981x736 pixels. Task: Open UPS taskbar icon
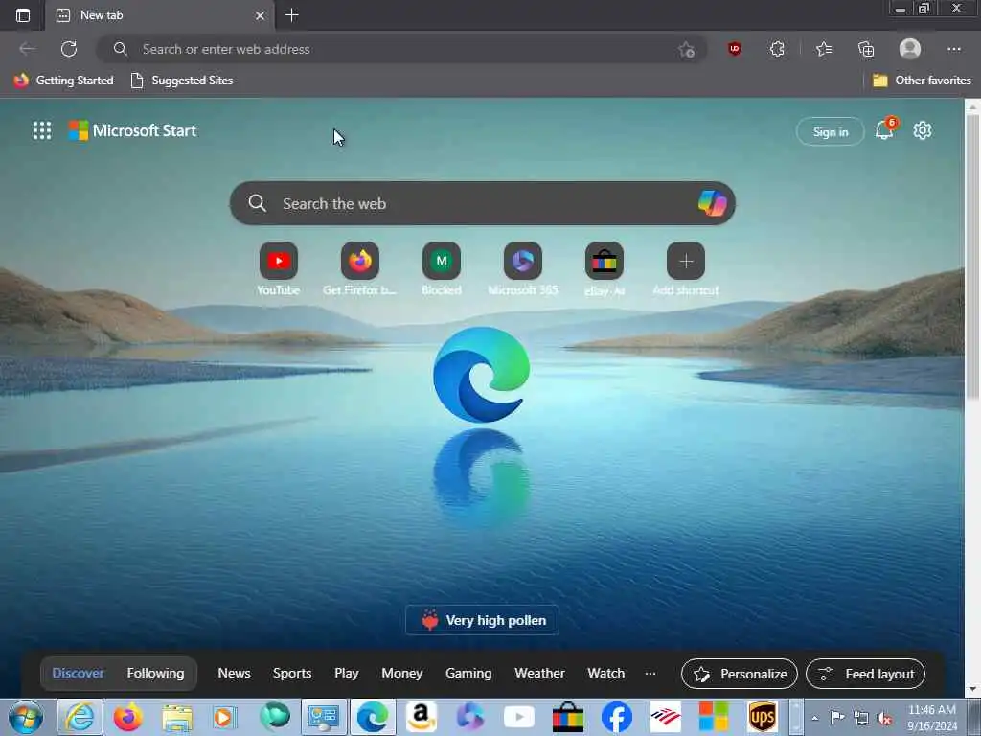(x=763, y=717)
